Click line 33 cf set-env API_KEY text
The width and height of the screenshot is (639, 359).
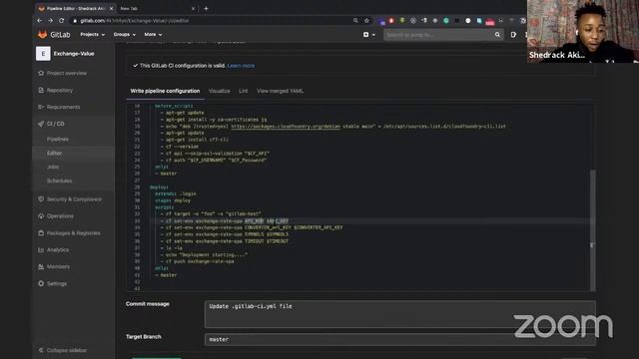coord(227,221)
